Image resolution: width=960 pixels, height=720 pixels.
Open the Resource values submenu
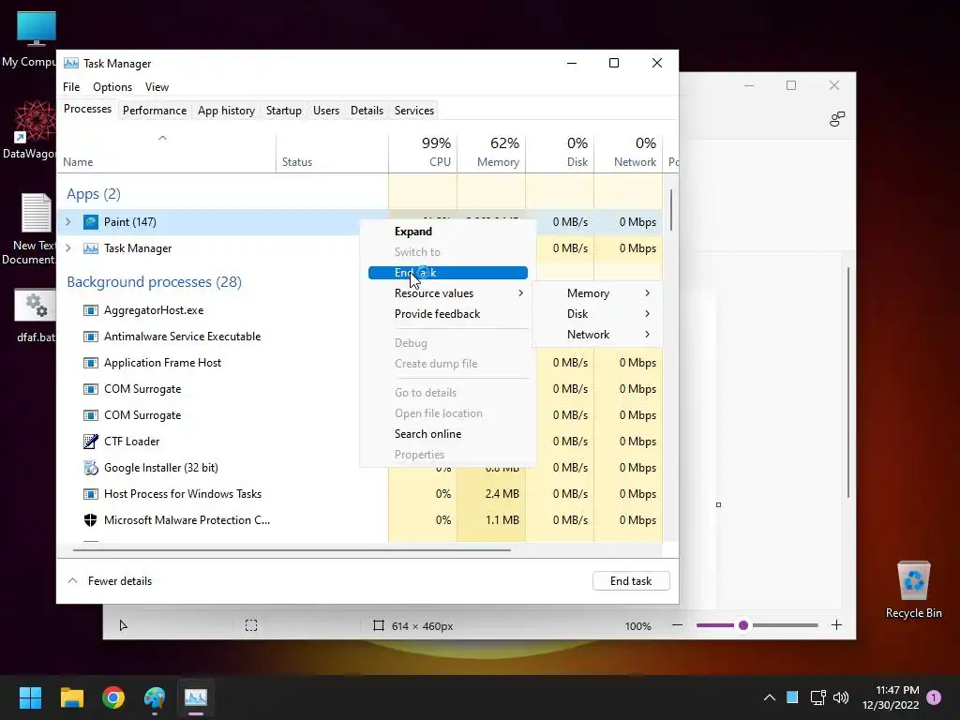pyautogui.click(x=448, y=293)
